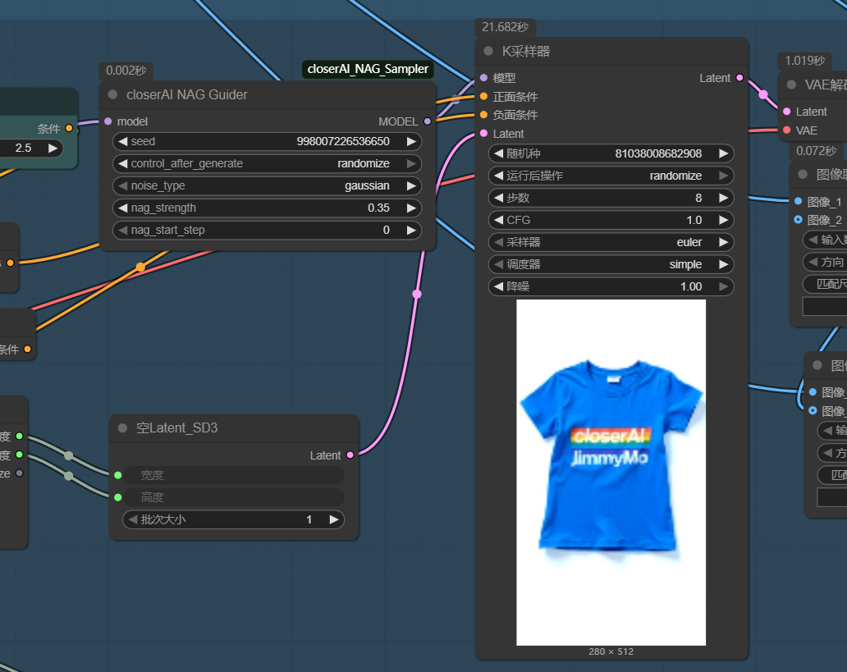Click the 宽度 input field
Screen dimensions: 847x672
(233, 475)
